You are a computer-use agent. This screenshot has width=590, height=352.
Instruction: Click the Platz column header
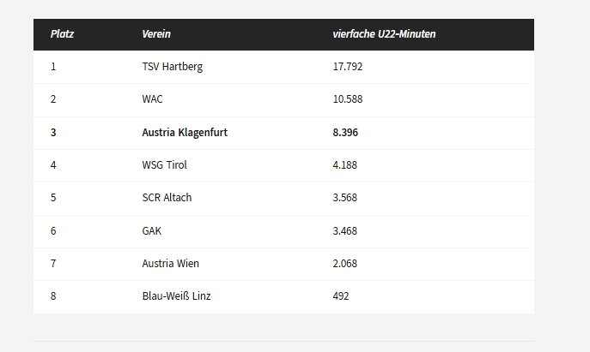click(x=62, y=34)
